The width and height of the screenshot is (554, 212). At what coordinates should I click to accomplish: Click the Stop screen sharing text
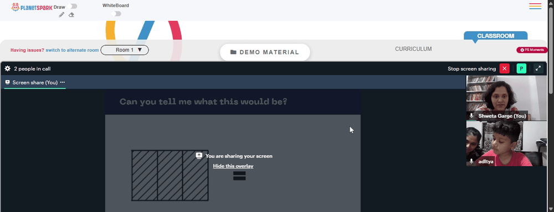[471, 69]
